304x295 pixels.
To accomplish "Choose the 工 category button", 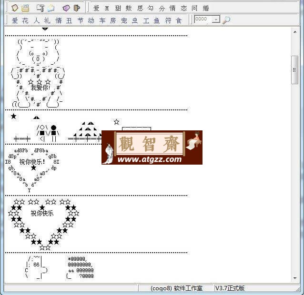I will pyautogui.click(x=146, y=20).
